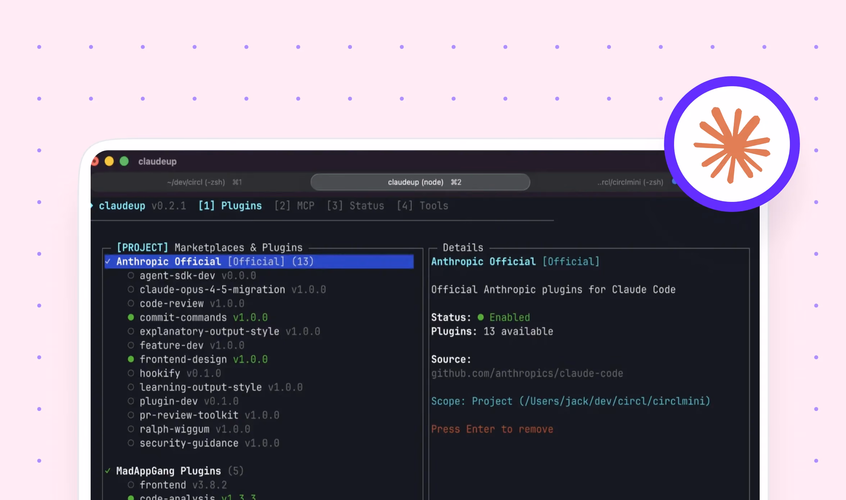Toggle the MadAppGang Plugins checkmark
846x500 pixels.
point(108,471)
